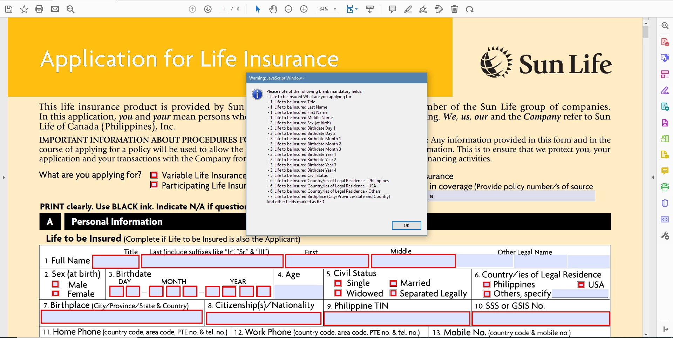This screenshot has width=673, height=338.
Task: Open the Find text magnifier icon
Action: tap(70, 9)
